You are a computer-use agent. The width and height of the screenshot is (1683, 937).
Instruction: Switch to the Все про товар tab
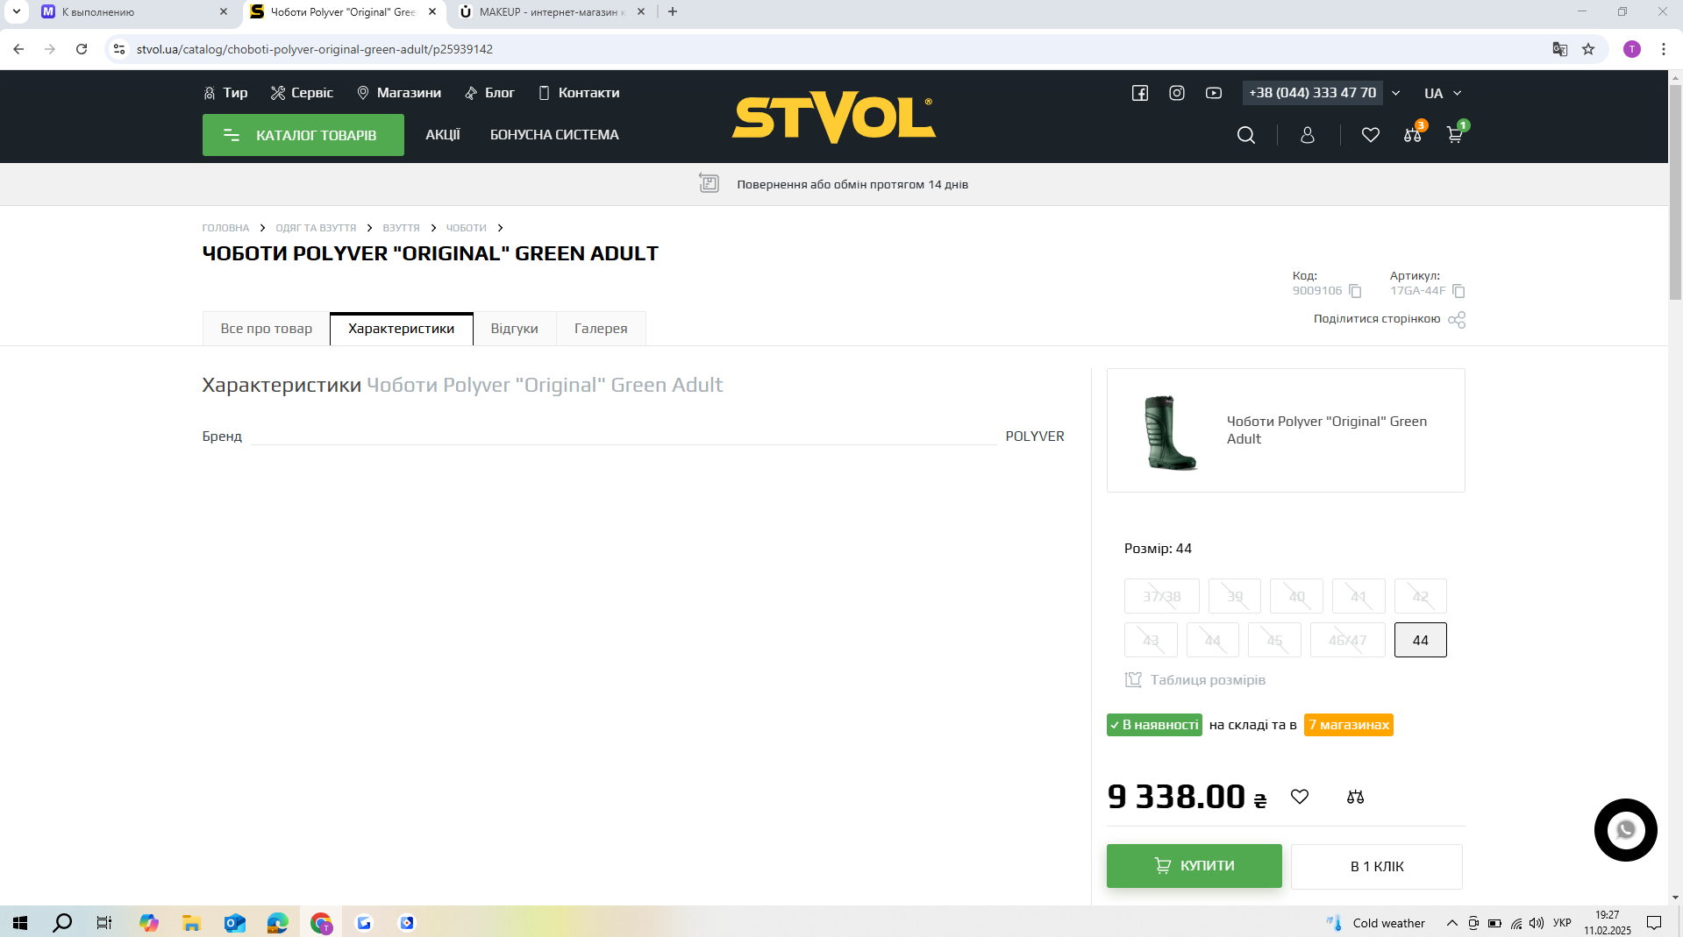pyautogui.click(x=267, y=329)
